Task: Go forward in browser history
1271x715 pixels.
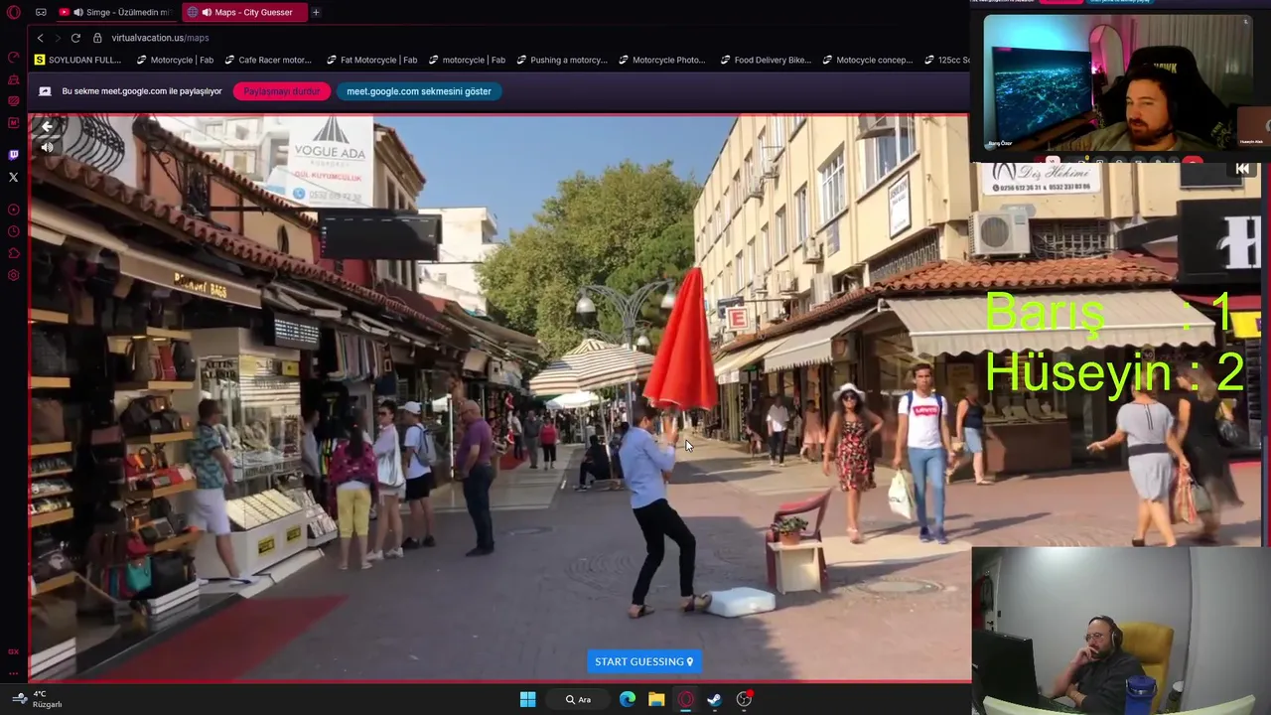Action: click(57, 38)
